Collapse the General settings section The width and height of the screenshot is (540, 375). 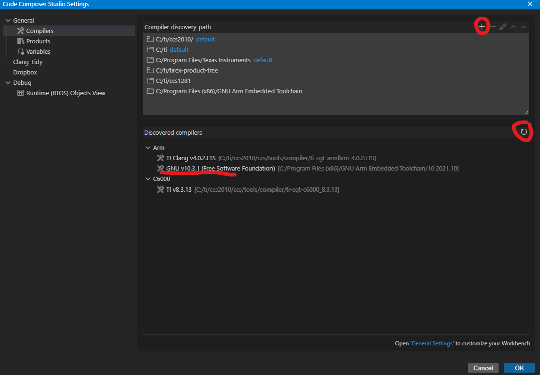coord(8,20)
